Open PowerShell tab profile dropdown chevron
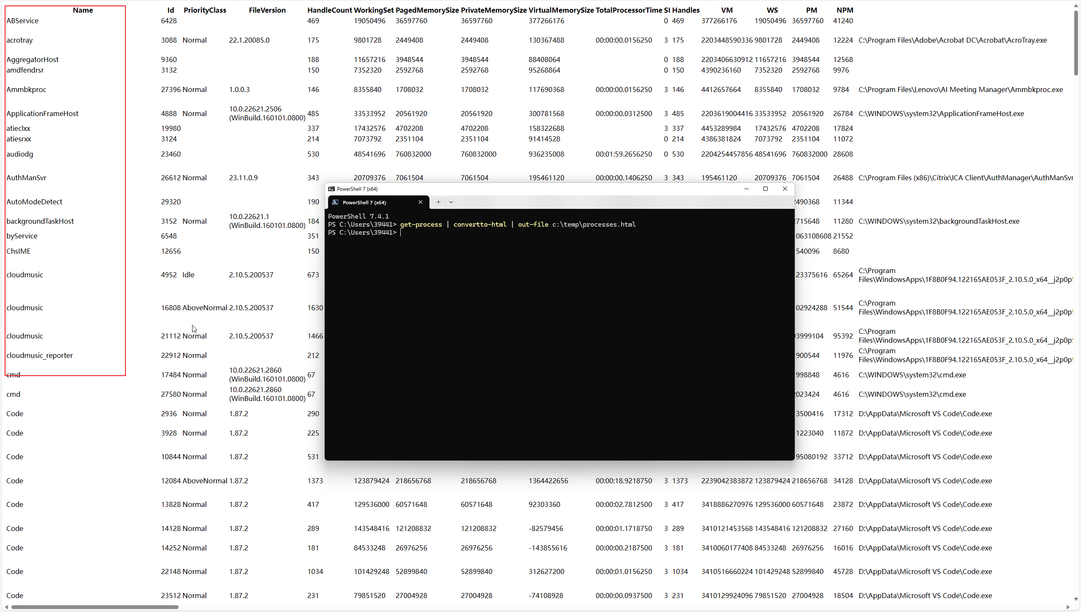The width and height of the screenshot is (1081, 612). point(451,202)
